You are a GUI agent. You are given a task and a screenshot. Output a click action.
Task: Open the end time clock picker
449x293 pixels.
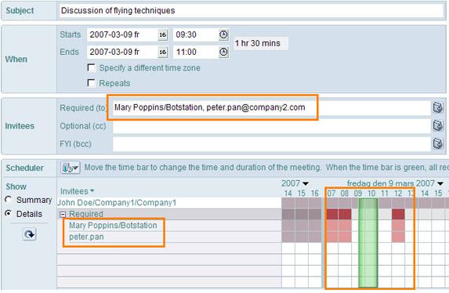pos(223,52)
